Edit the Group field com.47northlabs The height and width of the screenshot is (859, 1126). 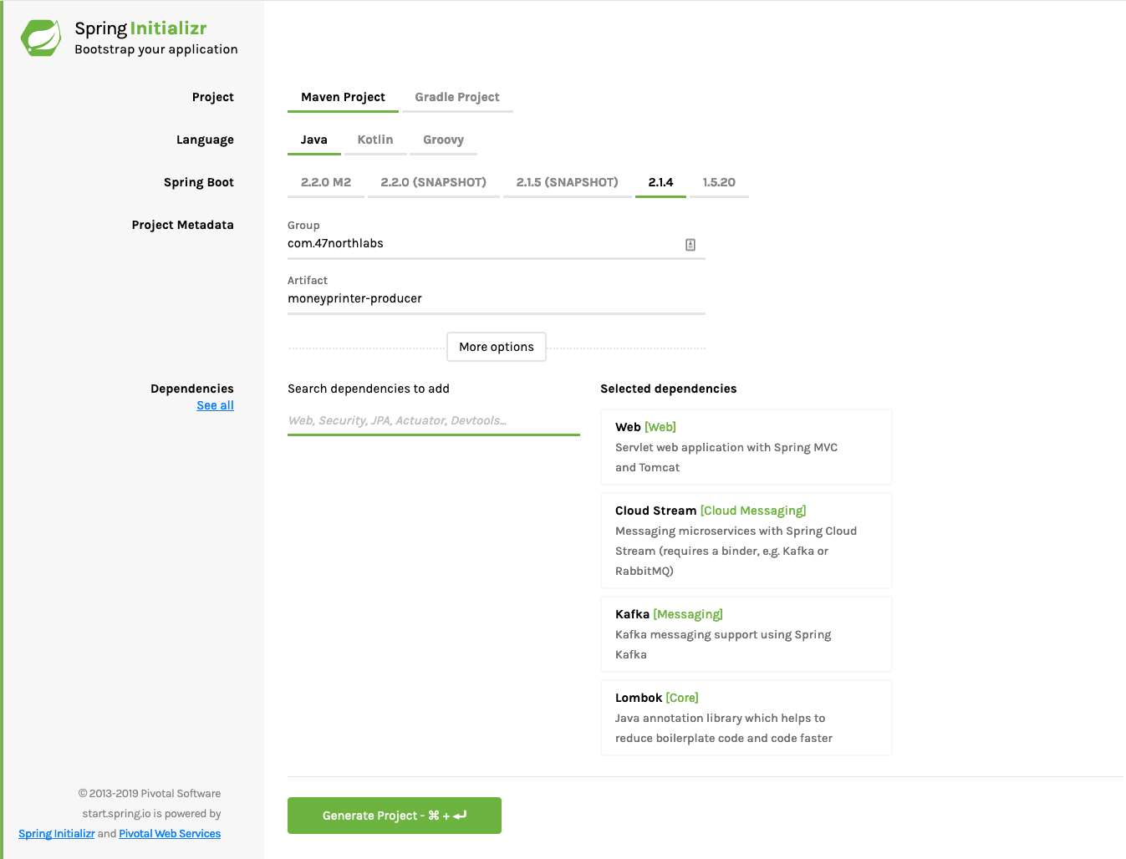tap(497, 244)
